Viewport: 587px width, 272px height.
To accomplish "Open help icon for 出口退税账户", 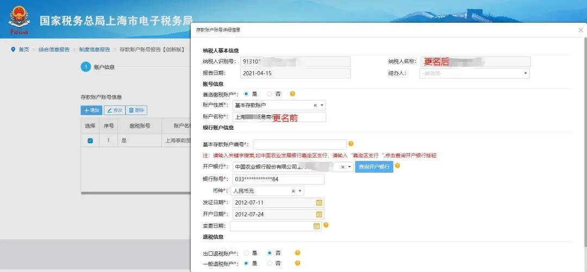I will (298, 253).
